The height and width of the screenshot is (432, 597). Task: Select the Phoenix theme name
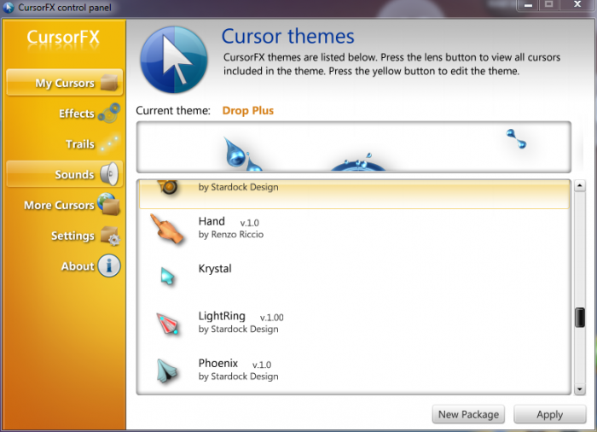pos(217,363)
